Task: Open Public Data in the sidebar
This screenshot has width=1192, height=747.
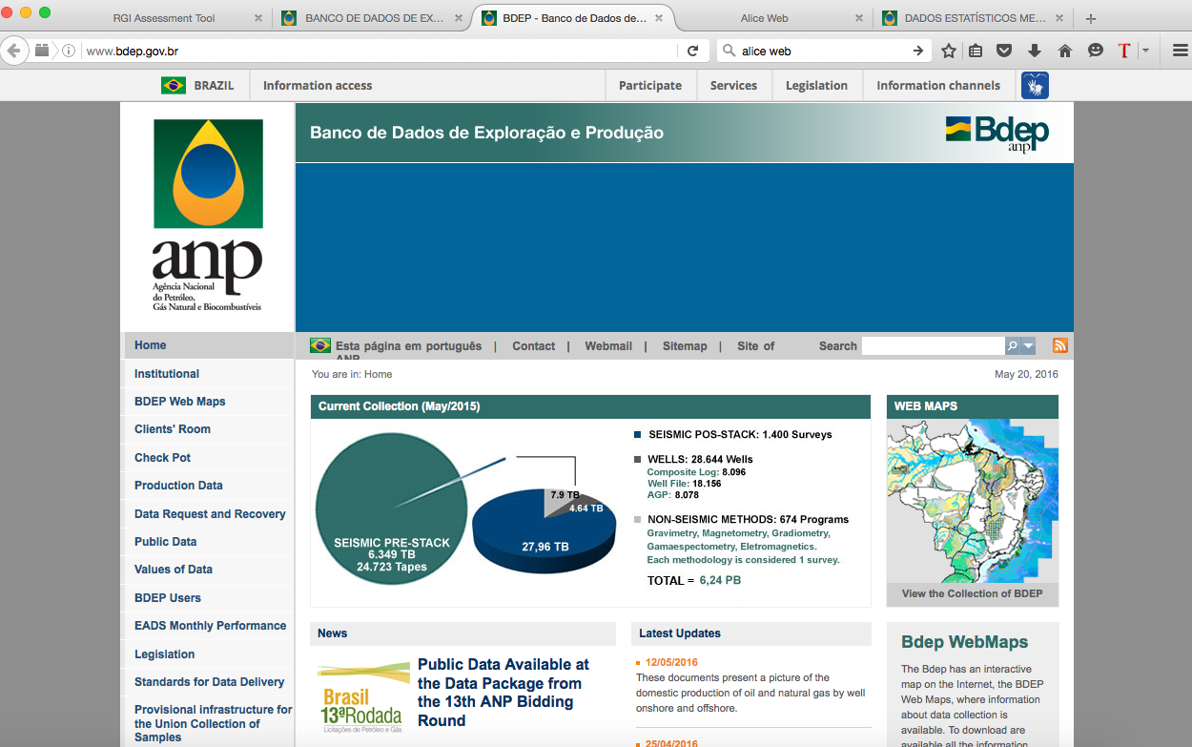Action: tap(165, 542)
